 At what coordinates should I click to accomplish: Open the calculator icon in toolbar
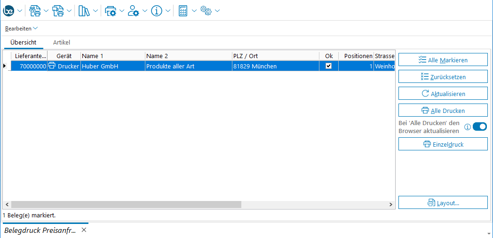(183, 11)
